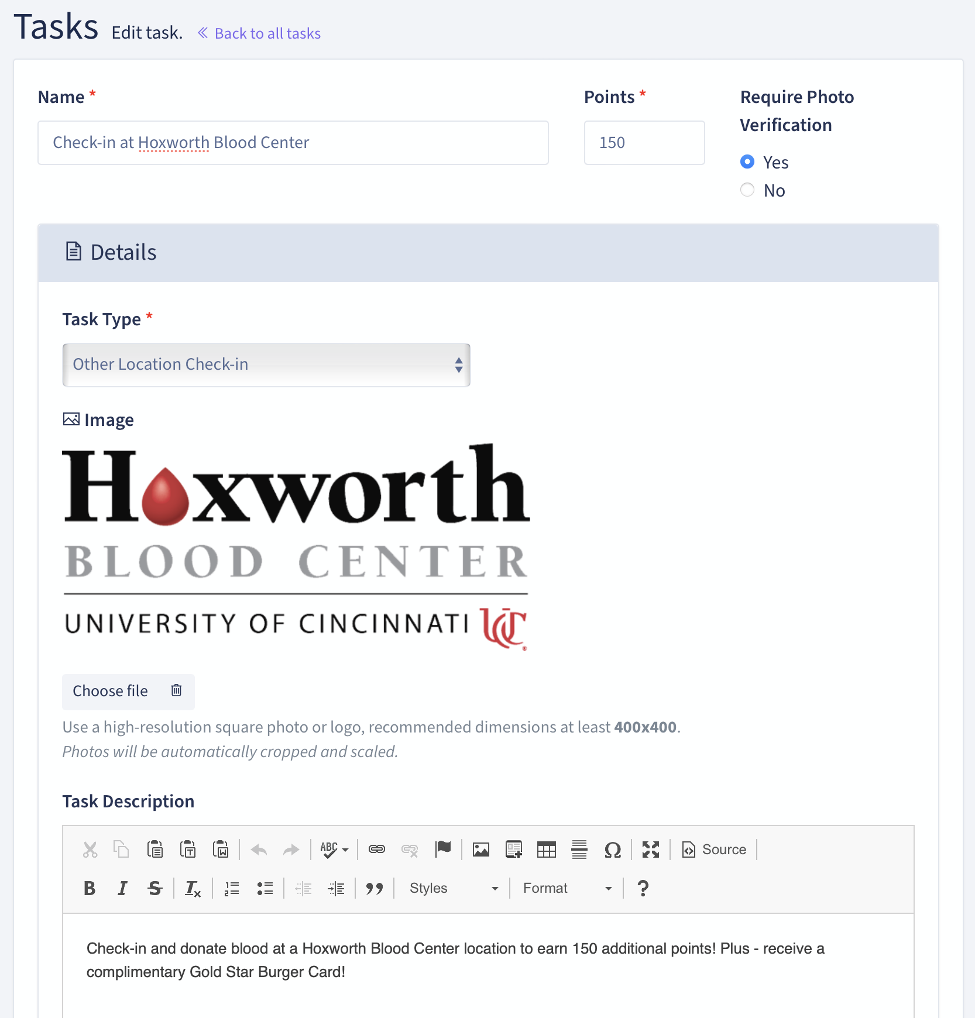Image resolution: width=975 pixels, height=1018 pixels.
Task: Click the Paste icon in editor toolbar
Action: point(155,850)
